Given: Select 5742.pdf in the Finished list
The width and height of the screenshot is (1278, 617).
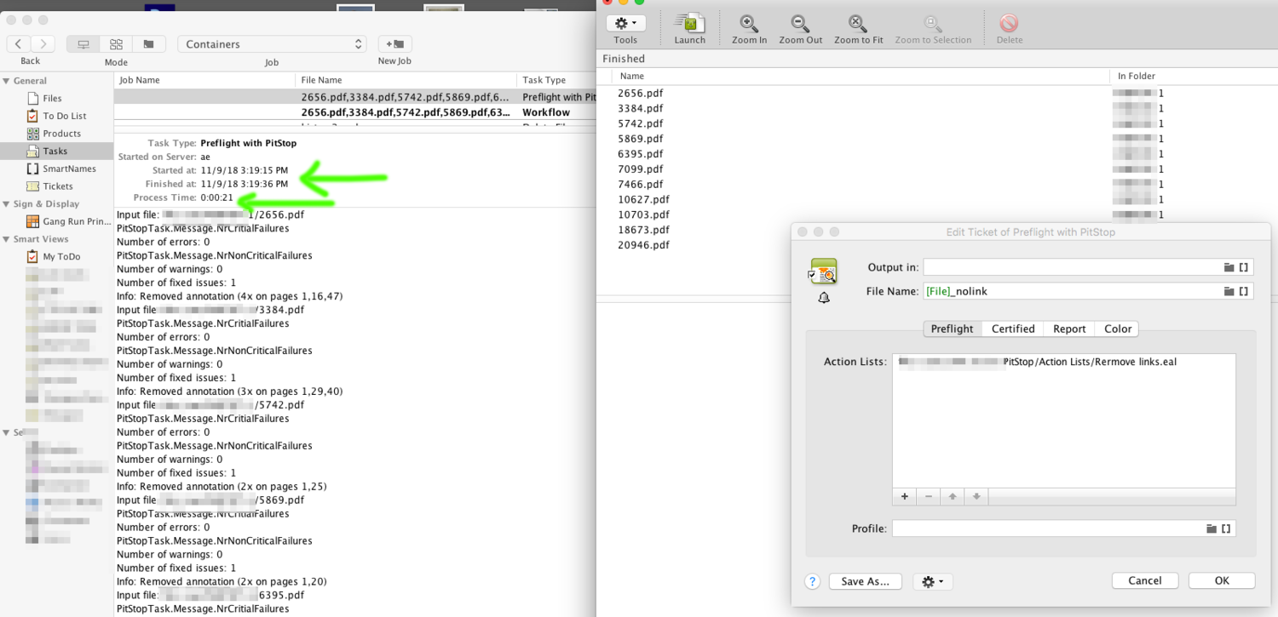Looking at the screenshot, I should (x=640, y=123).
